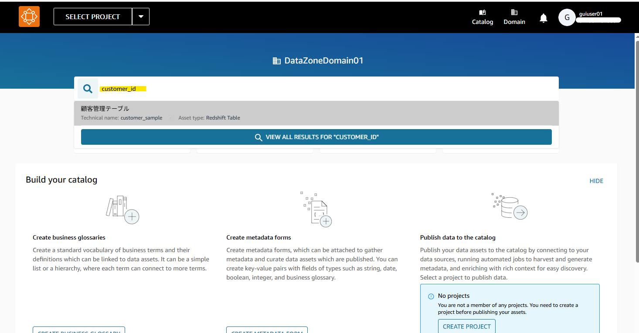Click the info icon beside No projects
The image size is (639, 333).
(431, 296)
